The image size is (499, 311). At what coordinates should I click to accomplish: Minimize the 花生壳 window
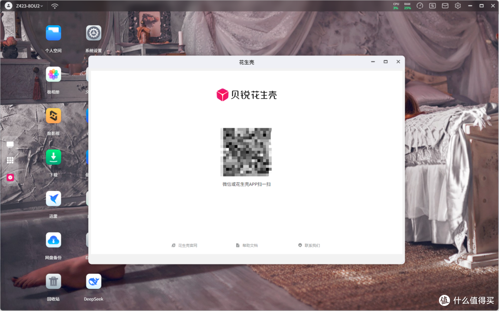[373, 62]
